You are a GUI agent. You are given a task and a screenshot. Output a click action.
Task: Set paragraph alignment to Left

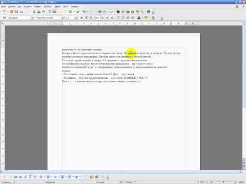[97, 18]
